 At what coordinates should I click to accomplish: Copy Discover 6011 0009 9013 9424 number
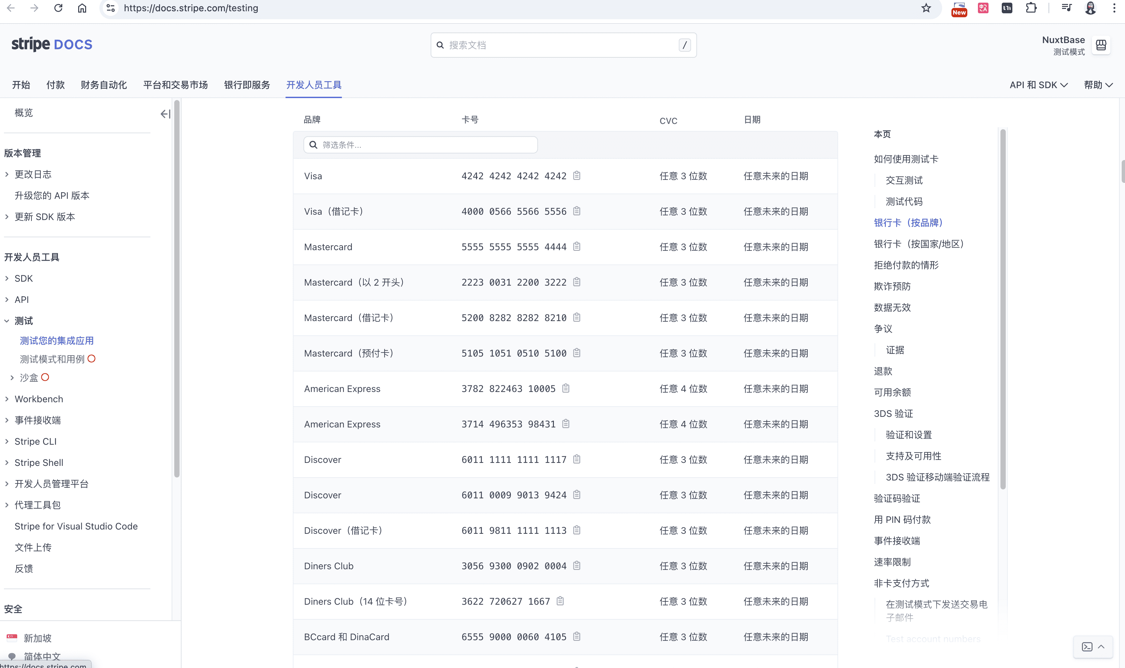pyautogui.click(x=576, y=495)
